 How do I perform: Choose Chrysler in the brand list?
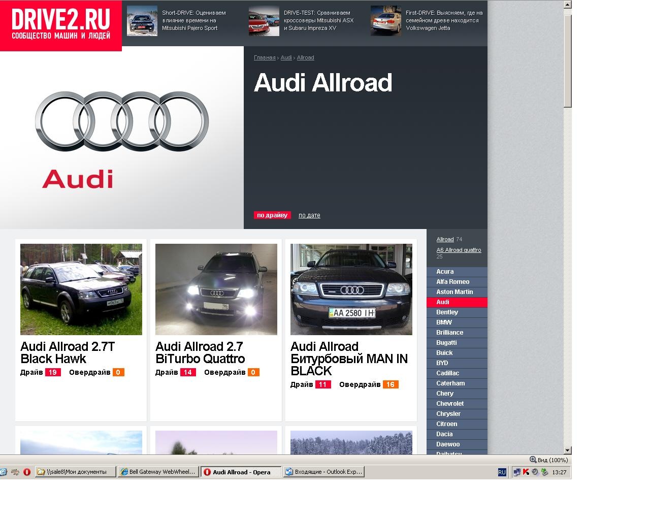(457, 414)
